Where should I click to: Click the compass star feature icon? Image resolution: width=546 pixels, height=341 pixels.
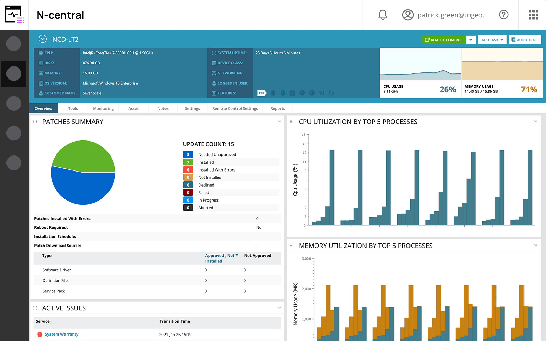click(x=312, y=93)
